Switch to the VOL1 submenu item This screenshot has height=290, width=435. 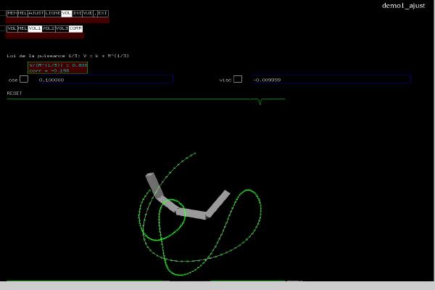(35, 28)
